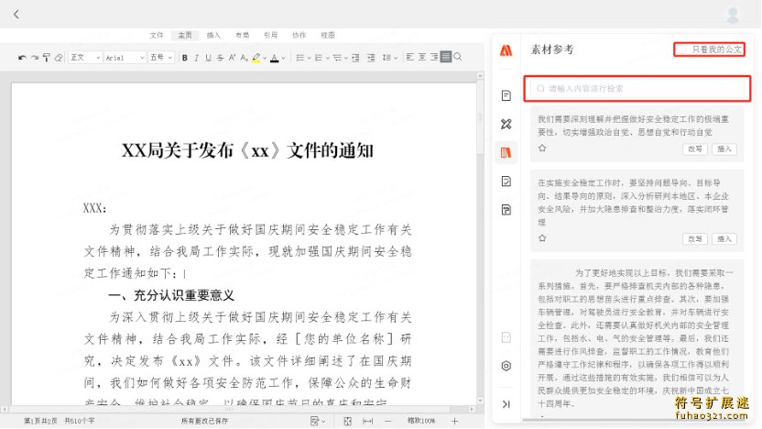Click the clear formatting eraser icon
Image resolution: width=762 pixels, height=429 pixels.
tap(59, 58)
